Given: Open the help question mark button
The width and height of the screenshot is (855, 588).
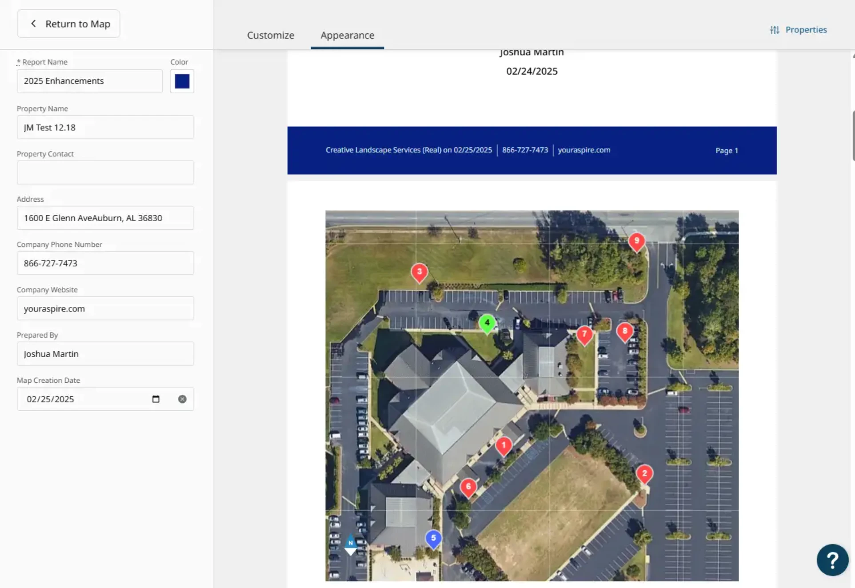Looking at the screenshot, I should click(832, 560).
